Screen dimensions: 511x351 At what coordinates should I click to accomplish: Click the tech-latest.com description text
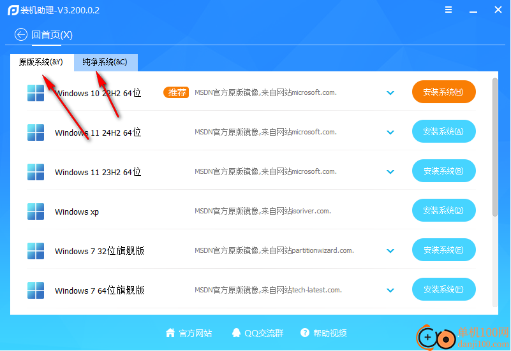coord(268,290)
